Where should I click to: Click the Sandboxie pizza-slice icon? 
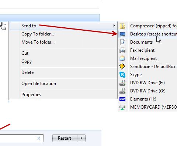[x=122, y=67]
